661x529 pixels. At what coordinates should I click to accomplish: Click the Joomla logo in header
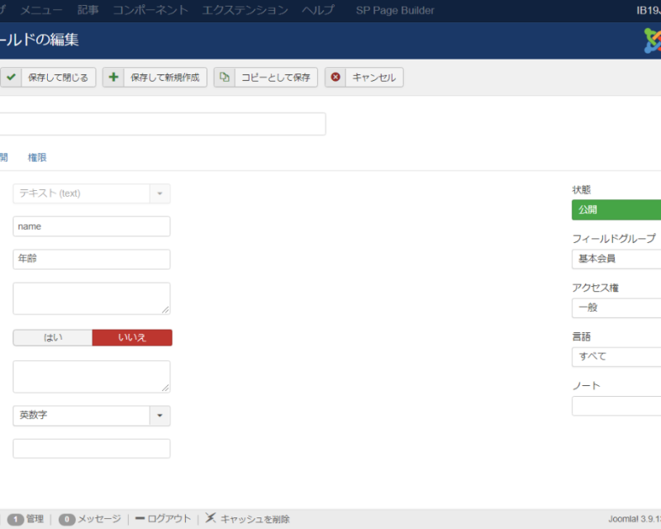tap(652, 41)
